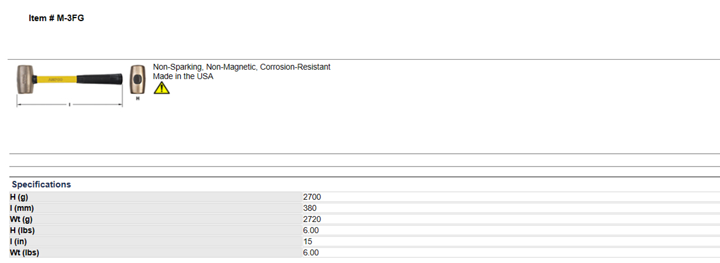Click the yellow warning triangle icon
Screen dimensions: 720x263
(x=162, y=88)
